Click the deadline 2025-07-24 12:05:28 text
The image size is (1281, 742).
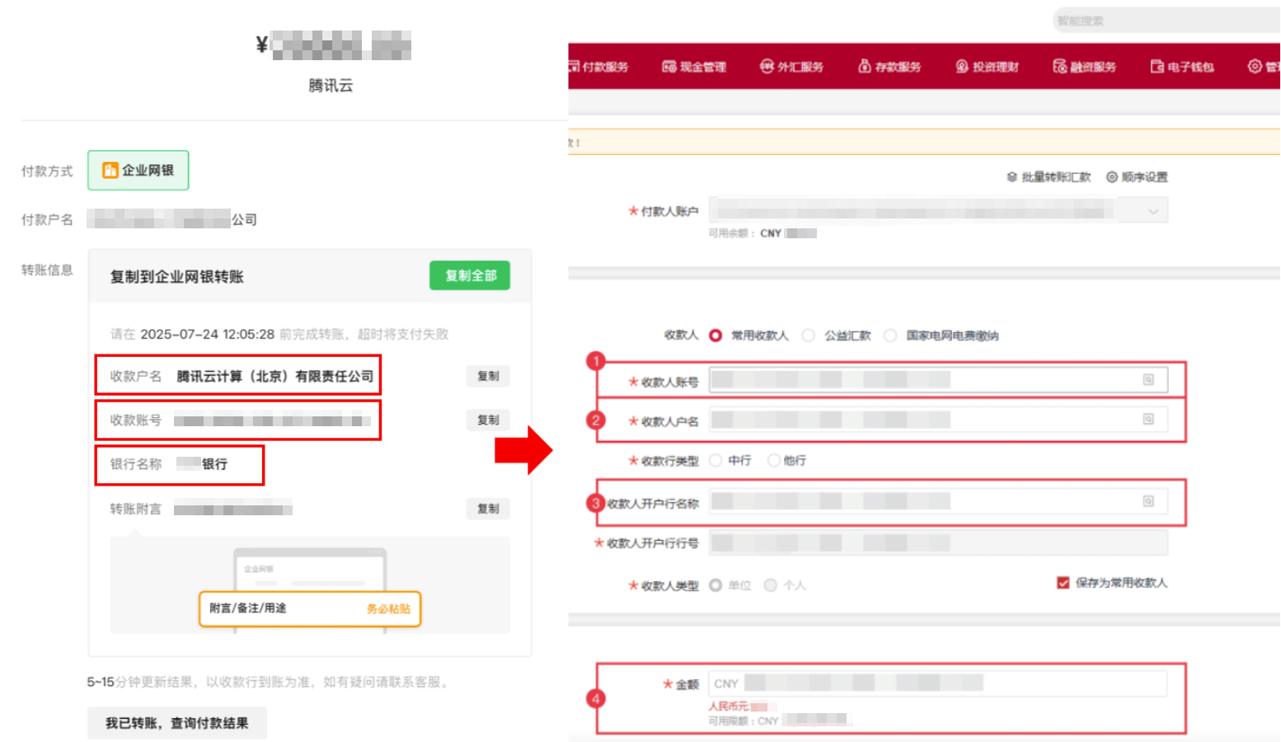[x=208, y=334]
